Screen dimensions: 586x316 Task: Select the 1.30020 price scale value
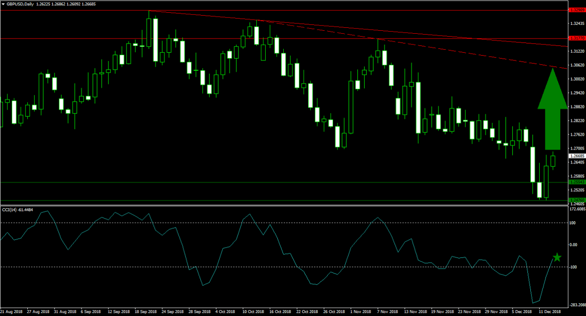pos(577,79)
